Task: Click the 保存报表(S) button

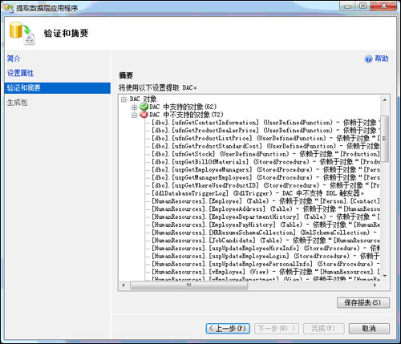Action: click(363, 303)
